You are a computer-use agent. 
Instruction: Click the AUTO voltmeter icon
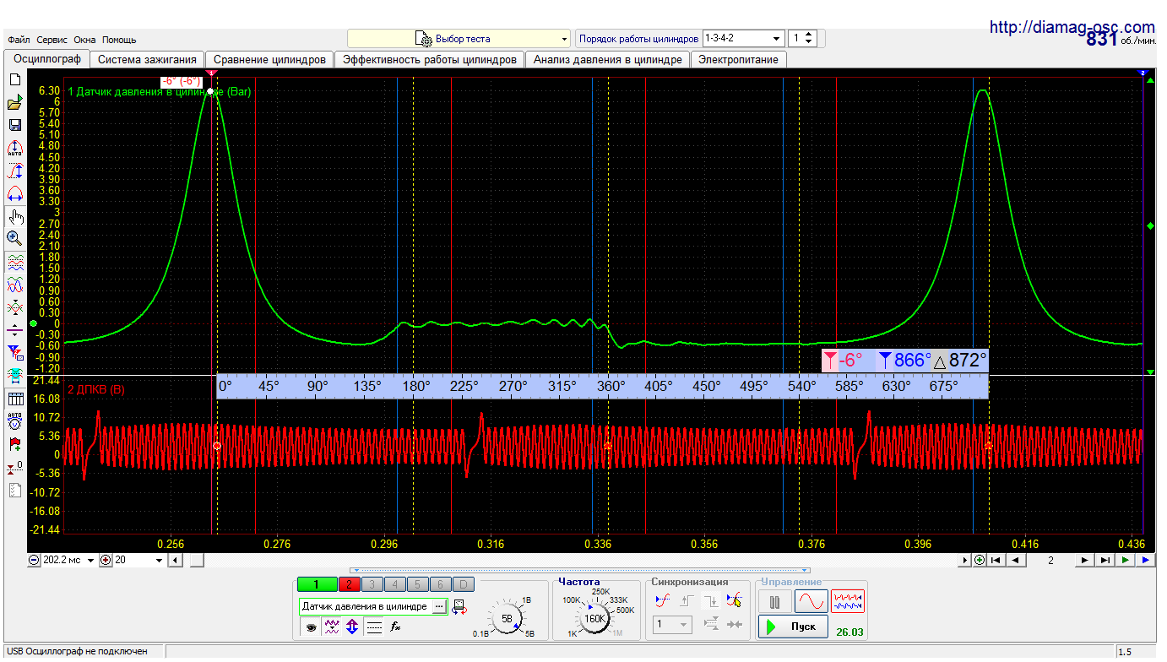[x=14, y=421]
